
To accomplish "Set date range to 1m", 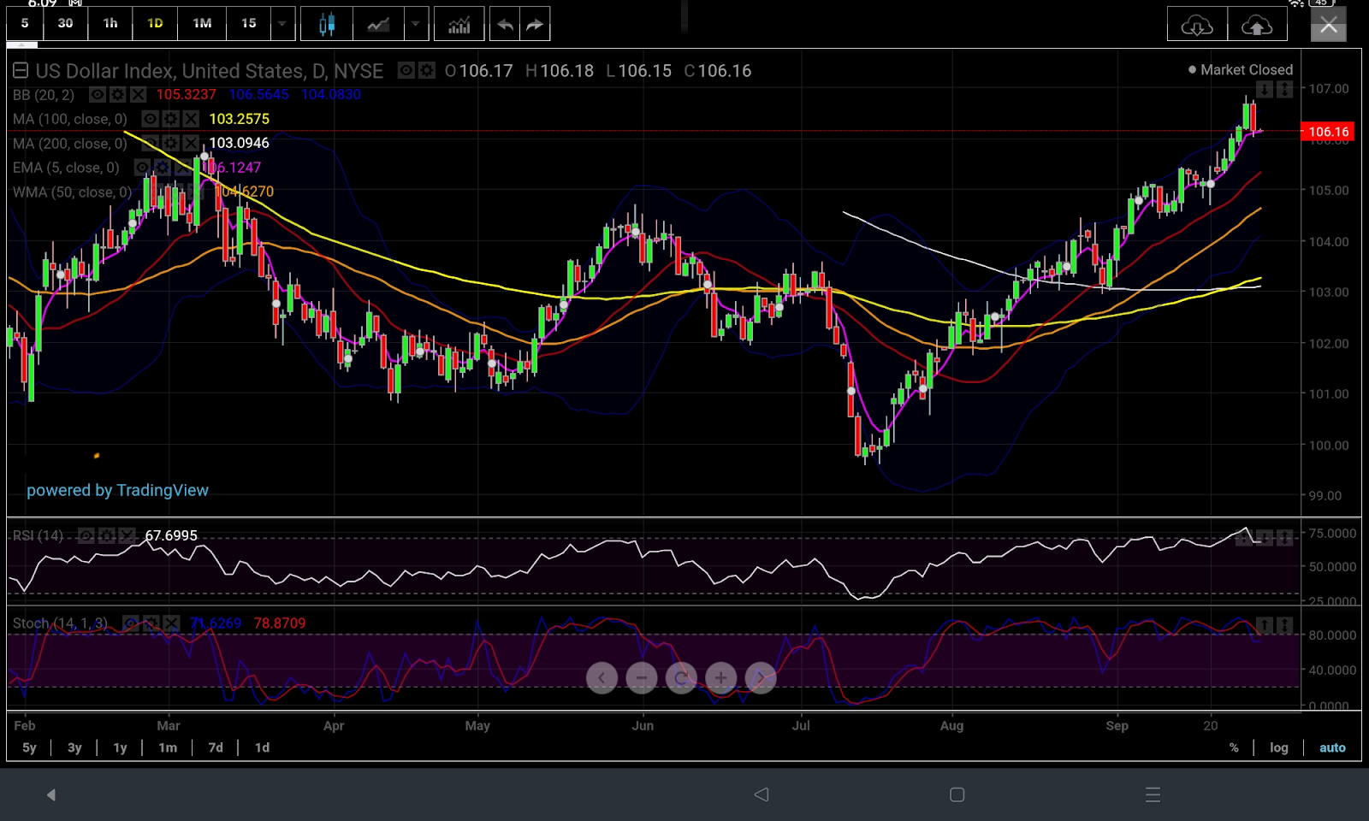I will [x=168, y=747].
